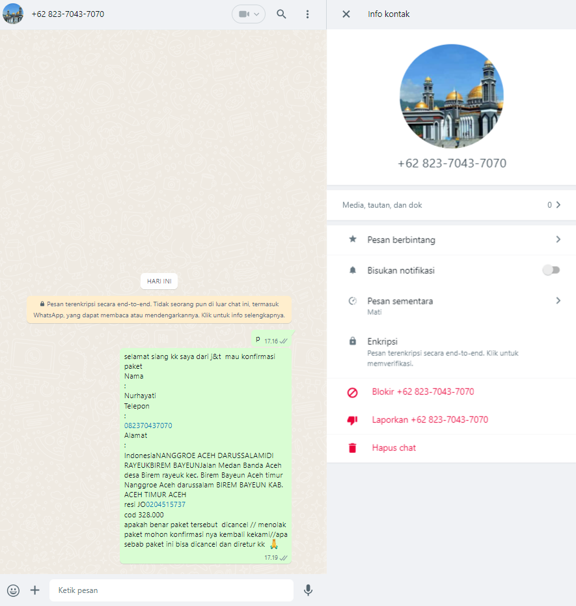
Task: Click the trash can icon
Action: coord(353,448)
